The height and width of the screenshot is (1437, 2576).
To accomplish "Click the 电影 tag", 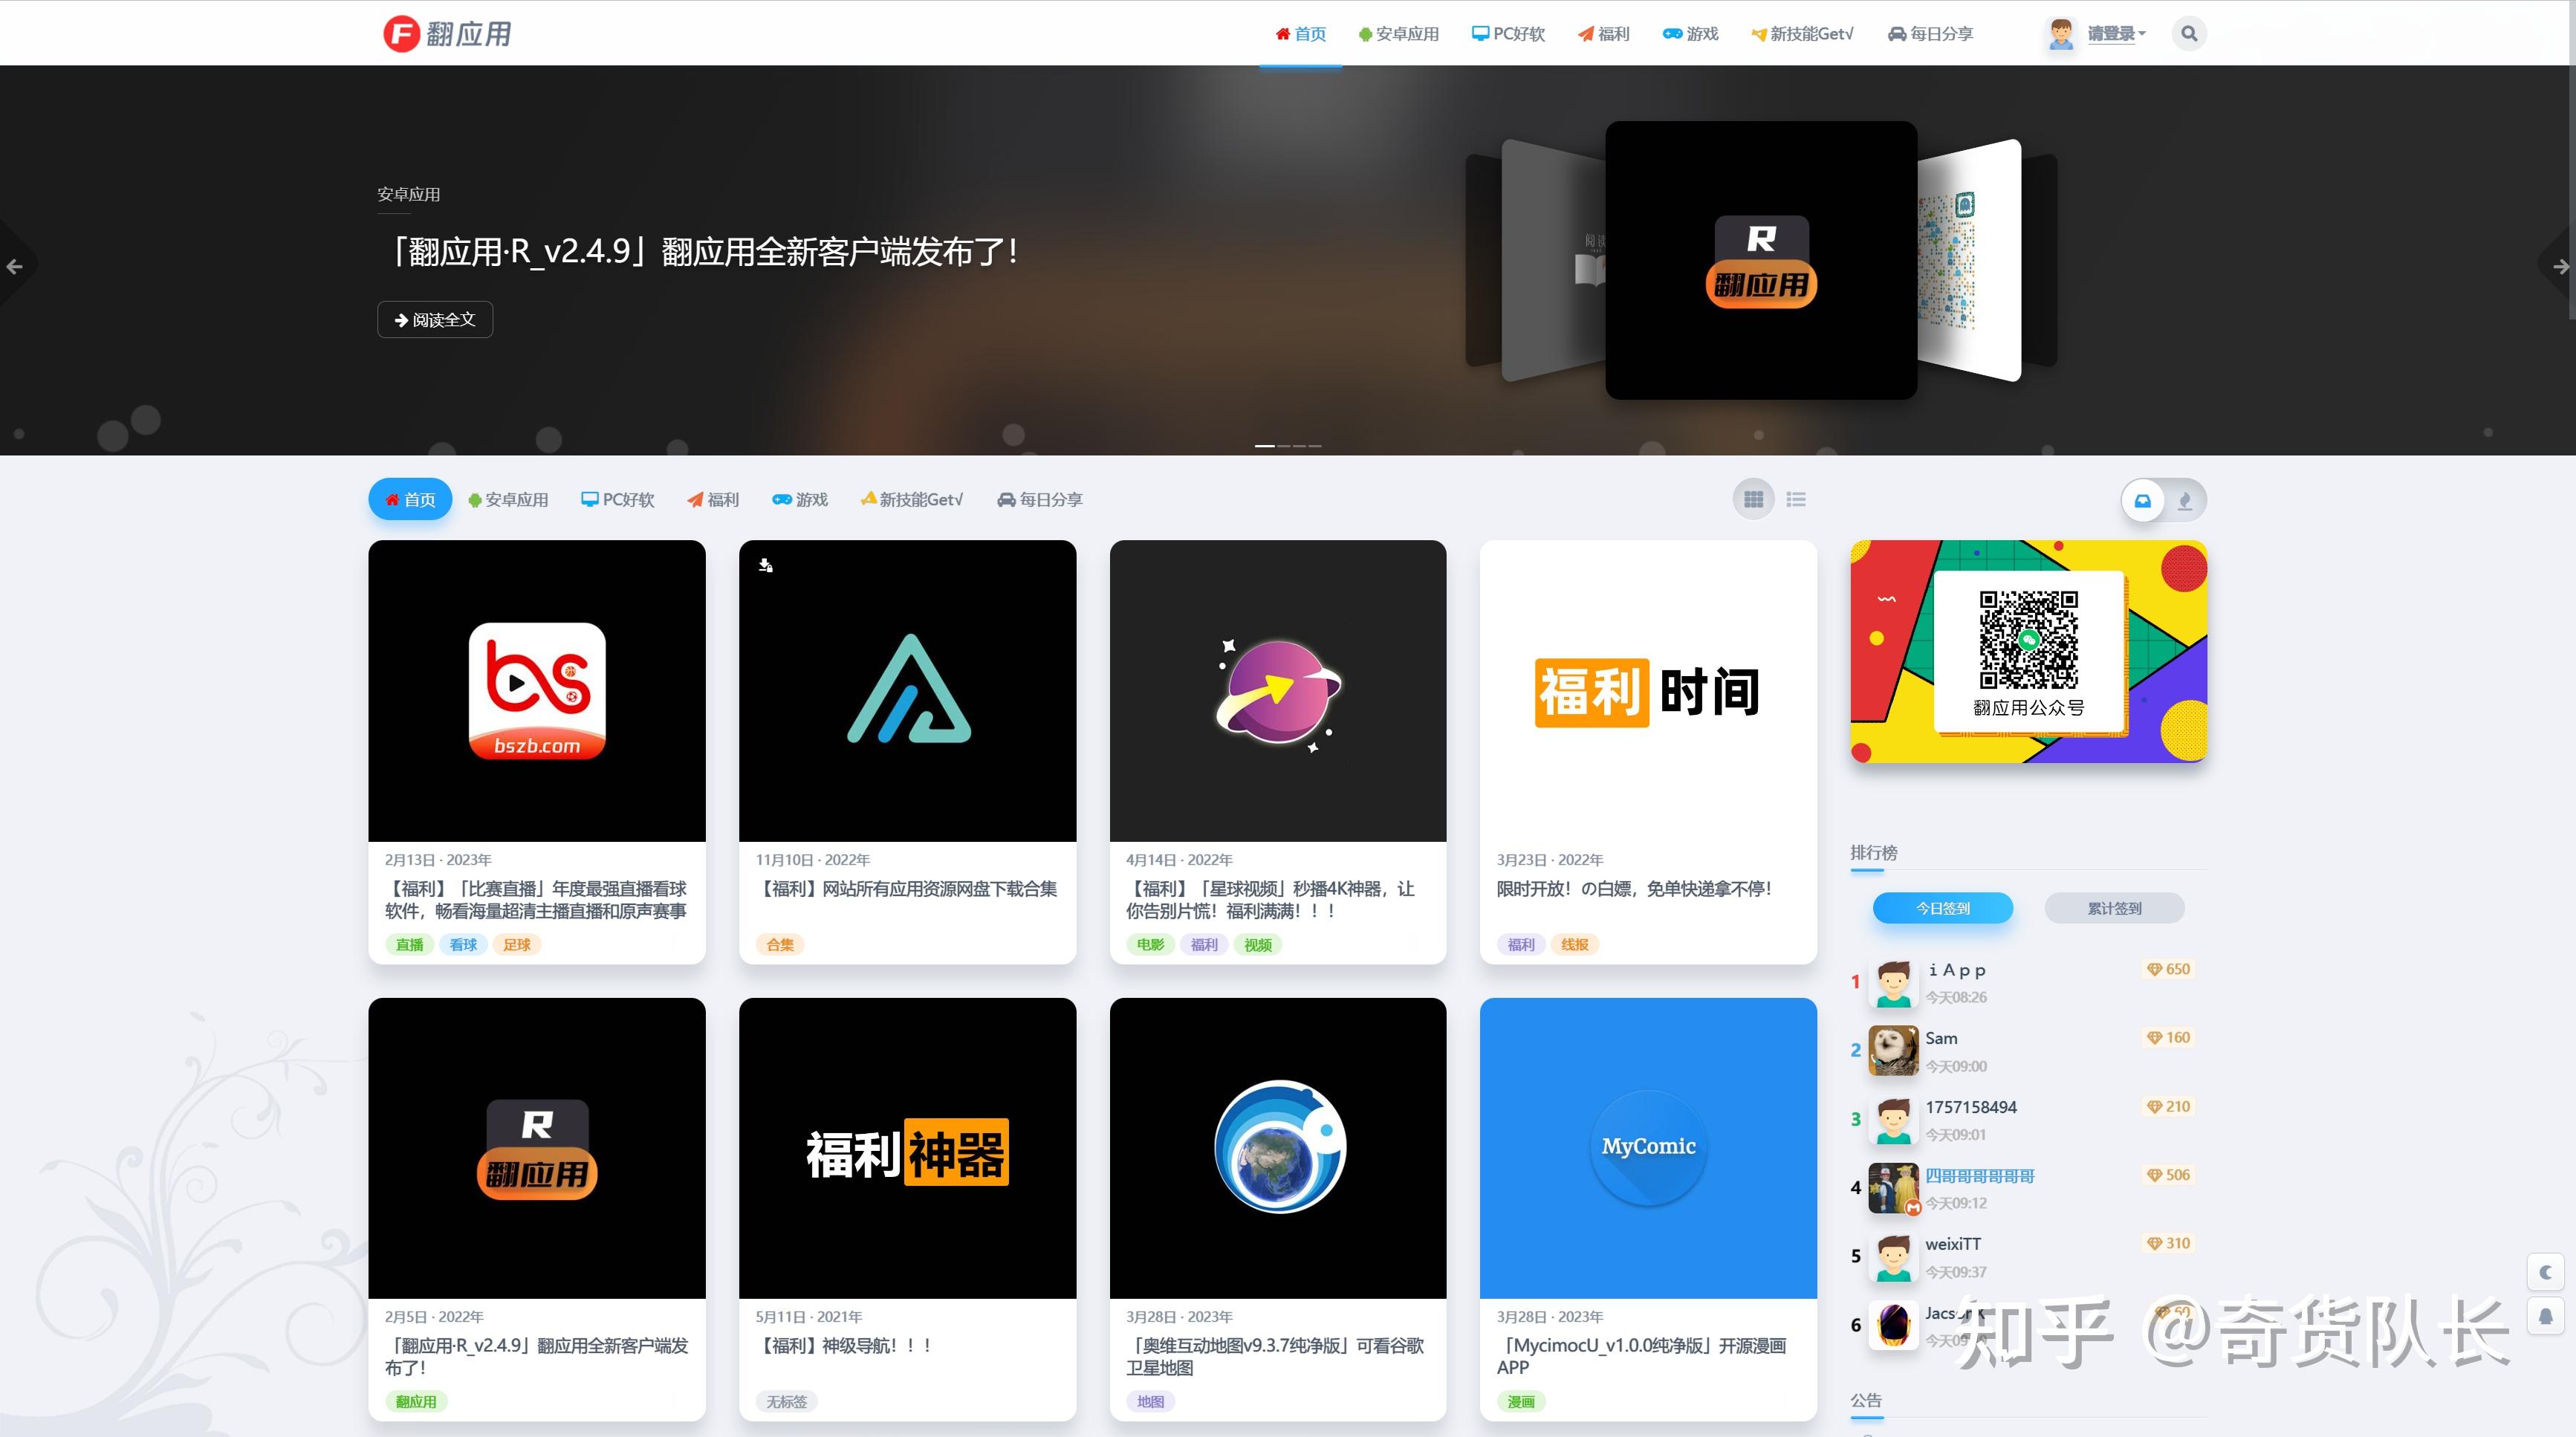I will click(x=1150, y=944).
